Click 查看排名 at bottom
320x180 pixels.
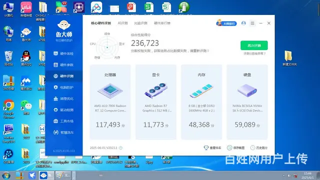point(212,148)
